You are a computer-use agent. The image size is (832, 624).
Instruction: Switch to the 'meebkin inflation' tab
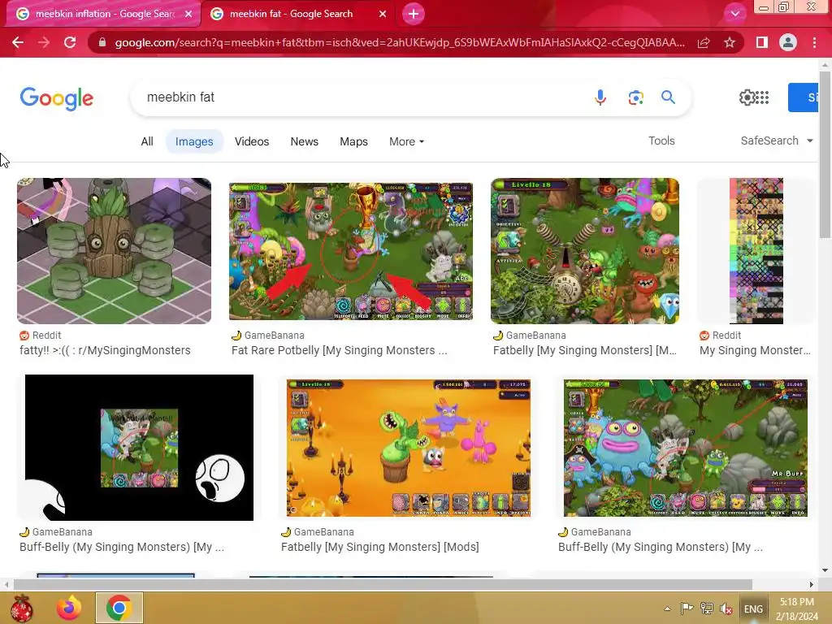pos(103,15)
